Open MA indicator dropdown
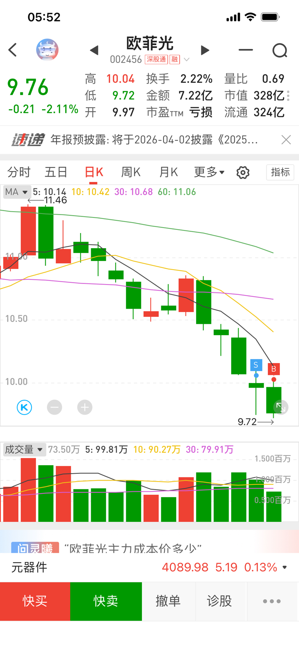 click(16, 192)
